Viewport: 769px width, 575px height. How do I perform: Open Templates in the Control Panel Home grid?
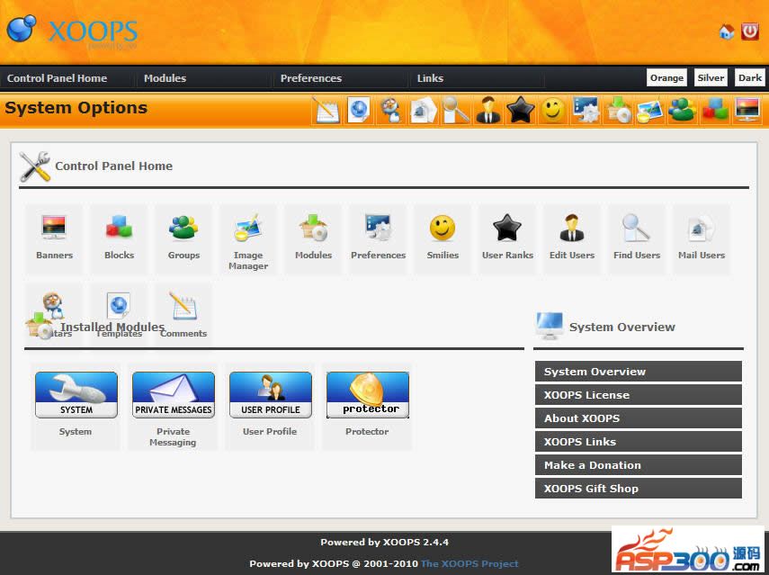click(119, 314)
